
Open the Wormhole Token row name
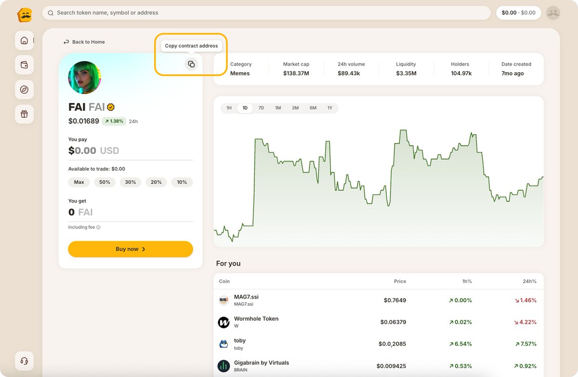pos(256,319)
